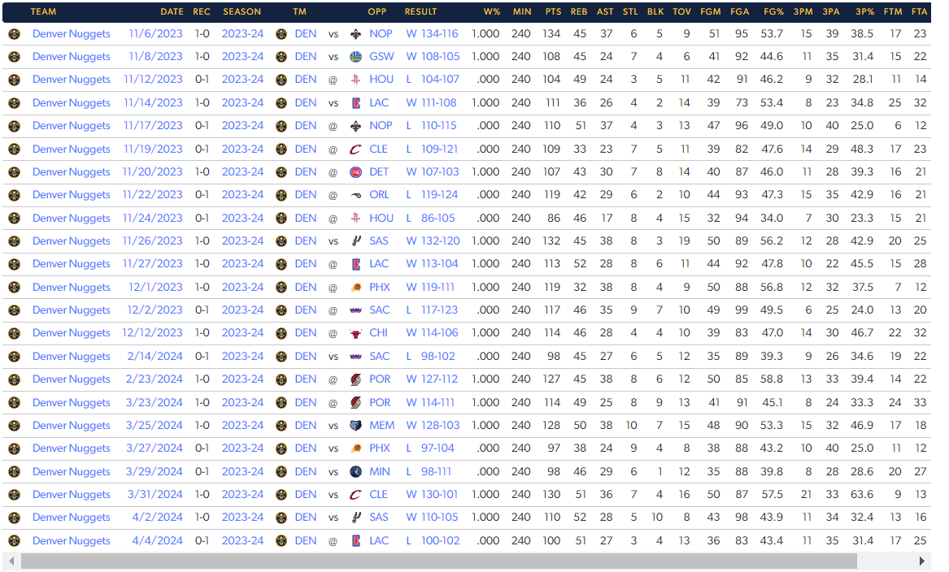Click the horizontal scrollbar thumb
Screen dimensions: 949x572
click(439, 561)
